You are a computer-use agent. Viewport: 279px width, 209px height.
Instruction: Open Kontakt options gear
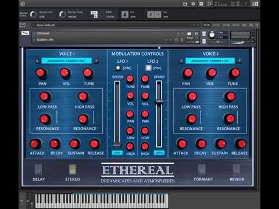(x=193, y=3)
